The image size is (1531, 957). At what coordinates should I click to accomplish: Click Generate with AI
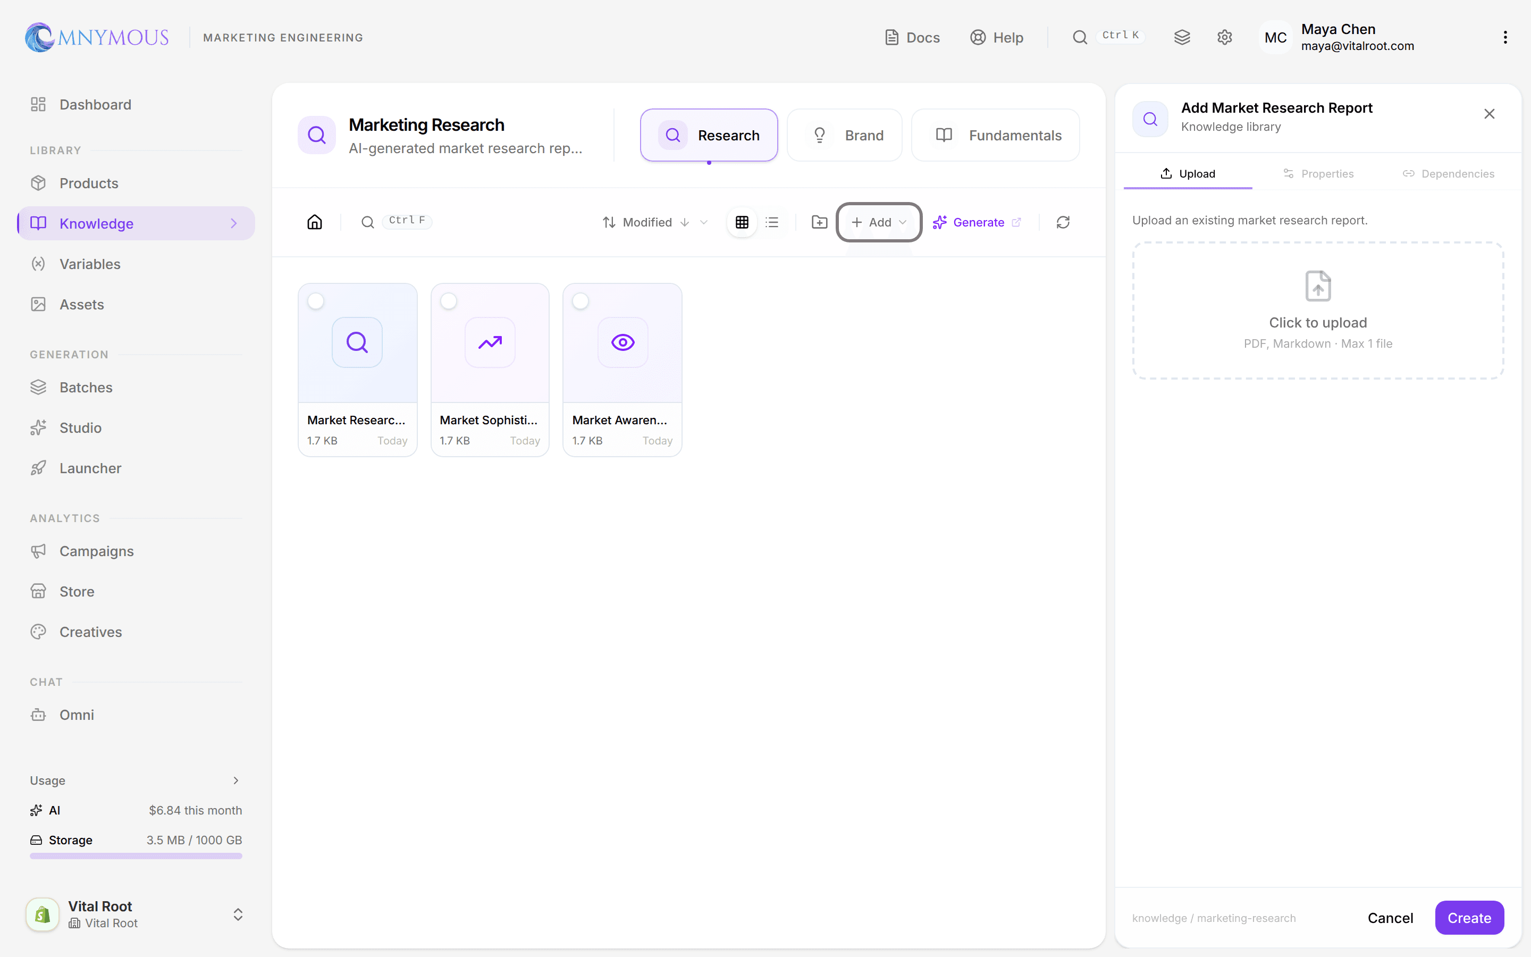point(977,222)
